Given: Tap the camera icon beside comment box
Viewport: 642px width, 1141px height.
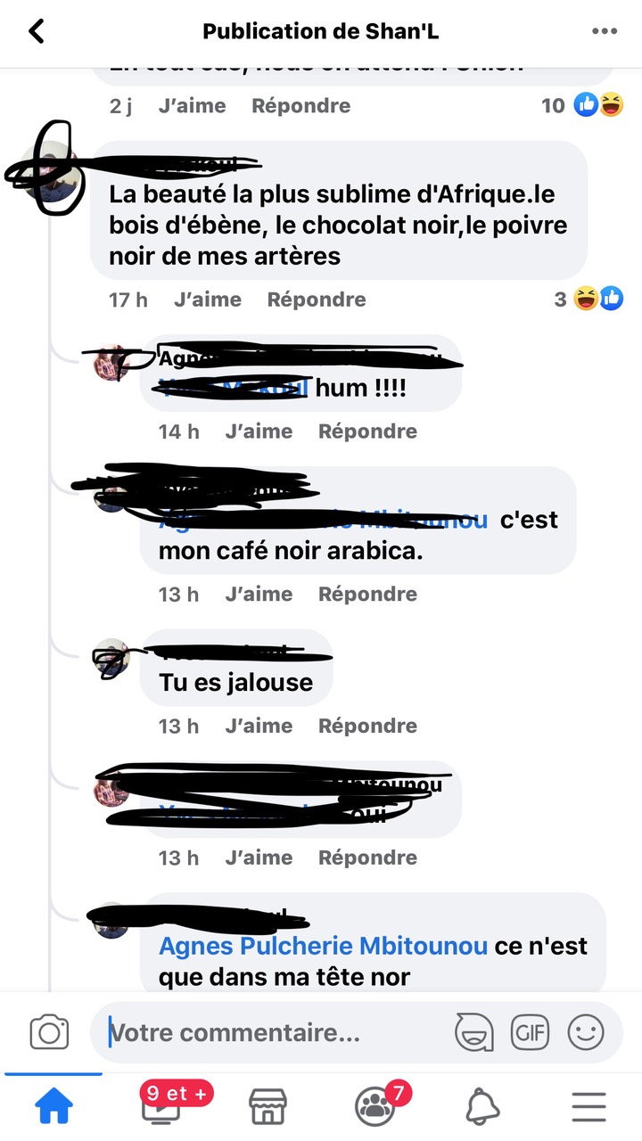Looking at the screenshot, I should 49,1033.
